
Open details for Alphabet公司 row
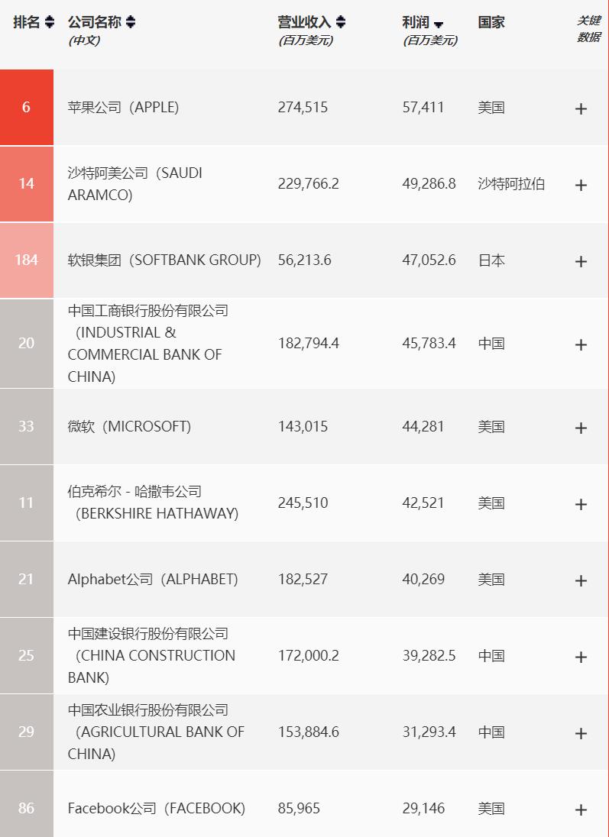tap(581, 579)
